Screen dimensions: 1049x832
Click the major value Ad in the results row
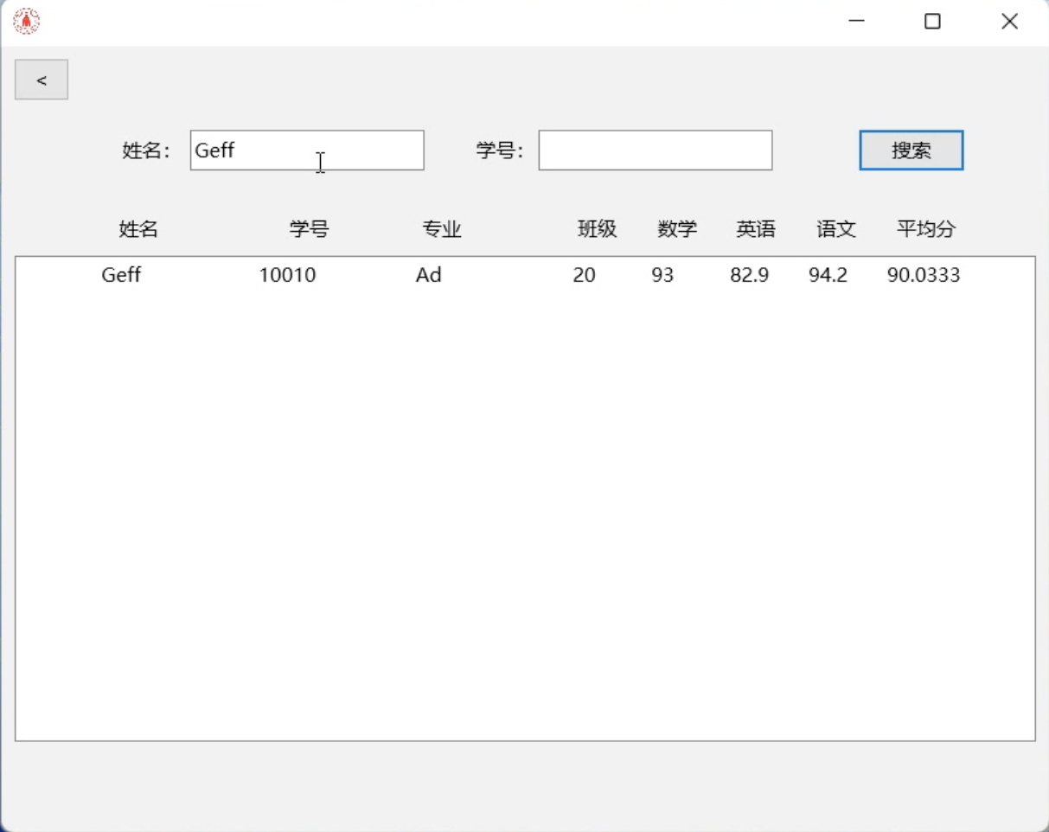(428, 274)
